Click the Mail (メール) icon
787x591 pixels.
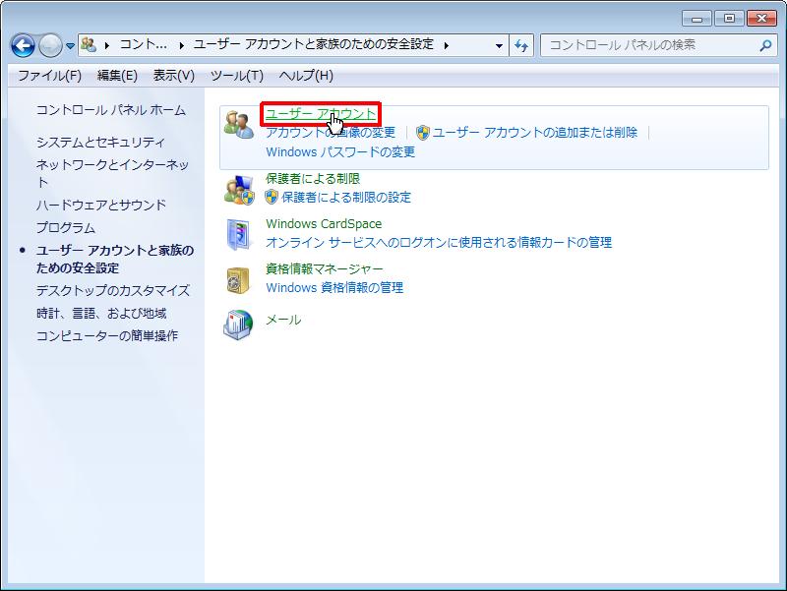tap(239, 324)
